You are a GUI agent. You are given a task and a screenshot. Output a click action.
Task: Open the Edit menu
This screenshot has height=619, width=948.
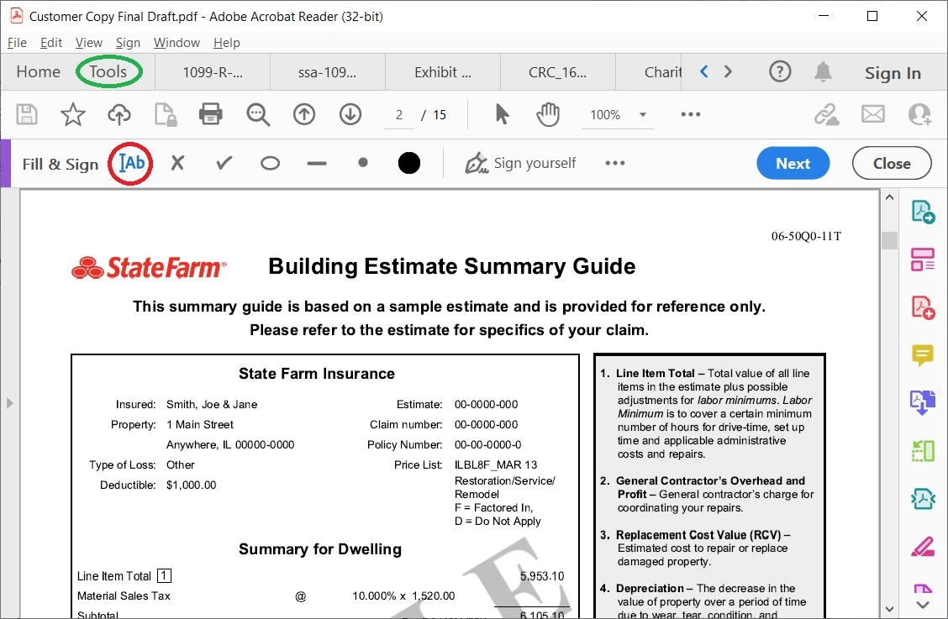(50, 42)
